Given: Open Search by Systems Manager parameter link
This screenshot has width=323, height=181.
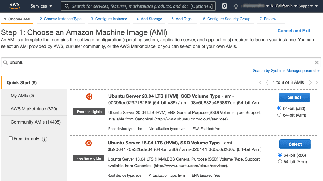Looking at the screenshot, I should 286,71.
